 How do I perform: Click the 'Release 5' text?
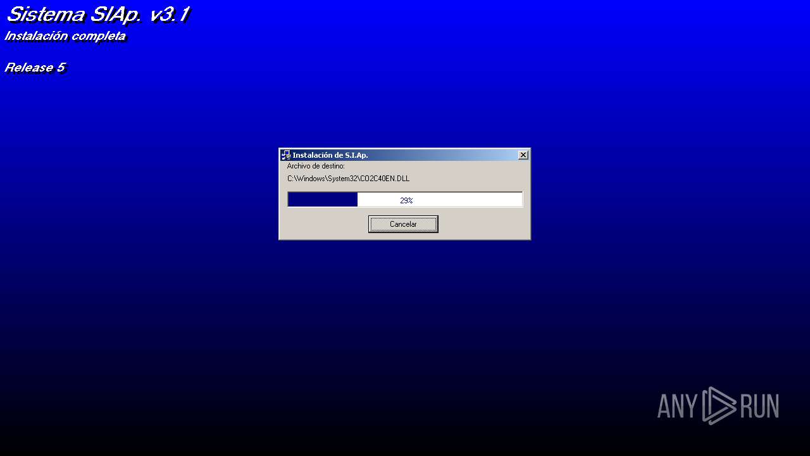(x=35, y=68)
